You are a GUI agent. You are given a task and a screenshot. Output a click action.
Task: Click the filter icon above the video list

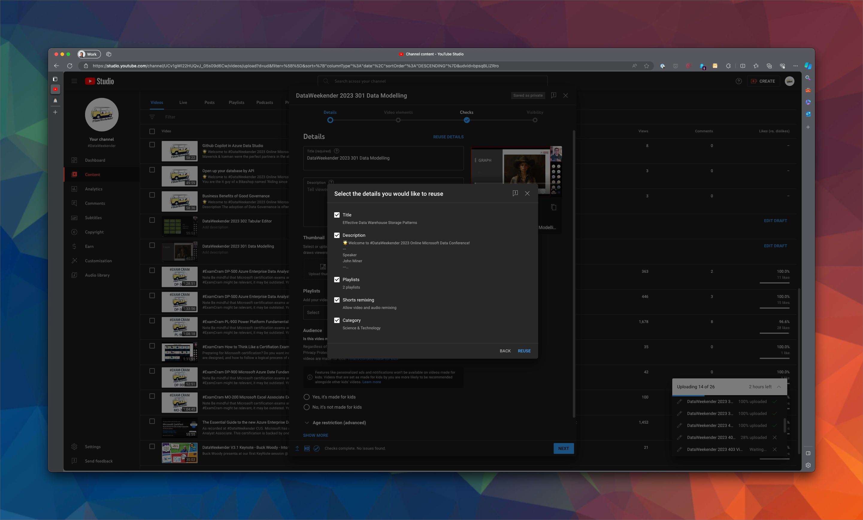click(153, 117)
